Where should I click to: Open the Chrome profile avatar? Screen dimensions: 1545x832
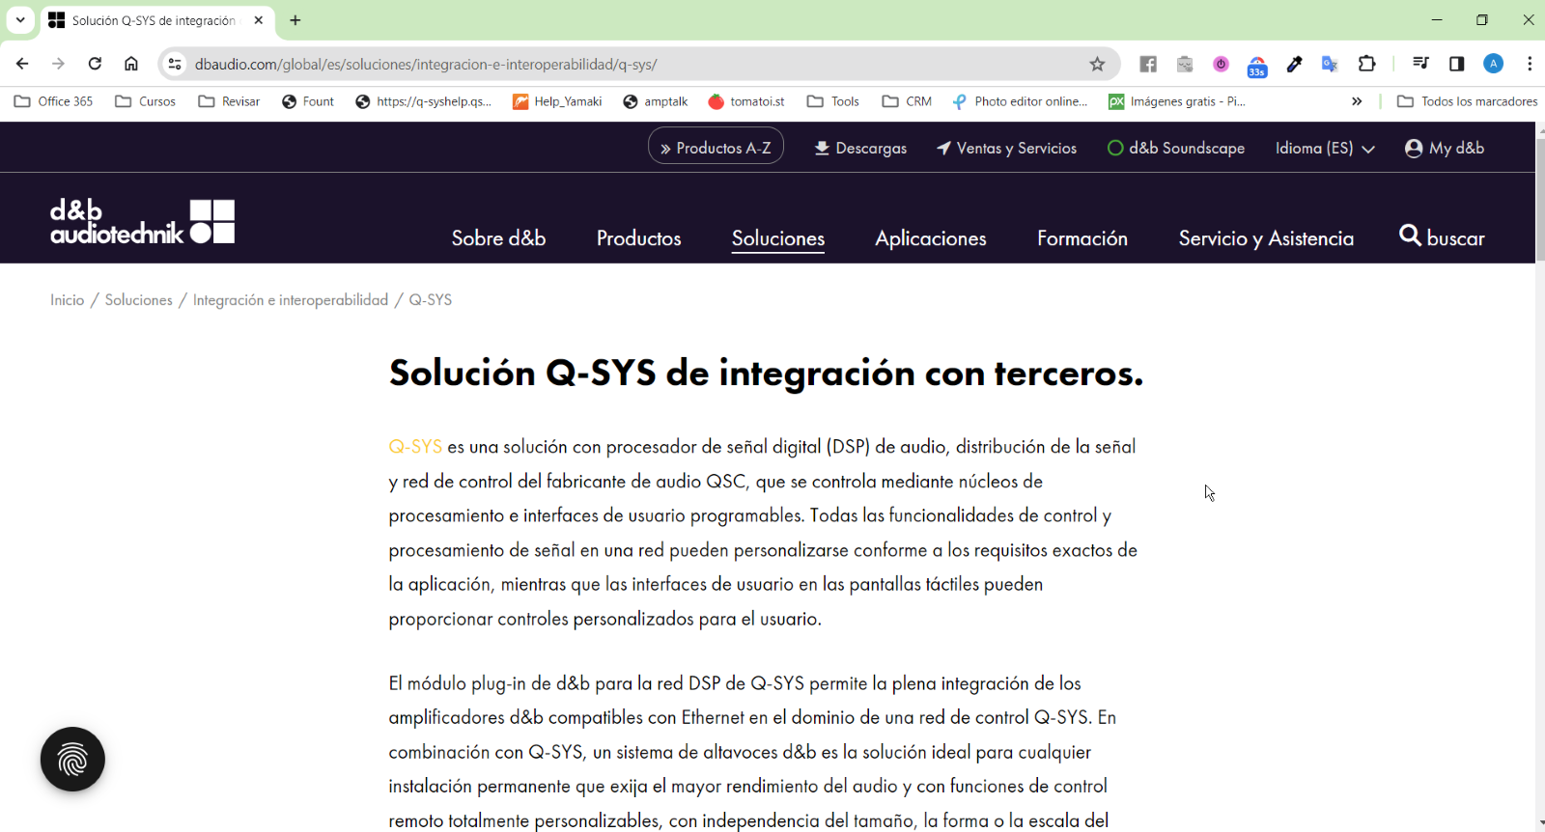[x=1494, y=64]
